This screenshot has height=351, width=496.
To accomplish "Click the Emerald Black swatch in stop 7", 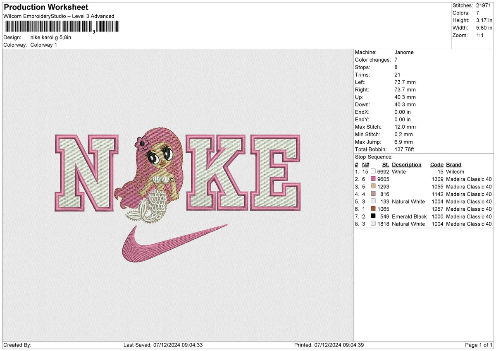I will click(373, 216).
